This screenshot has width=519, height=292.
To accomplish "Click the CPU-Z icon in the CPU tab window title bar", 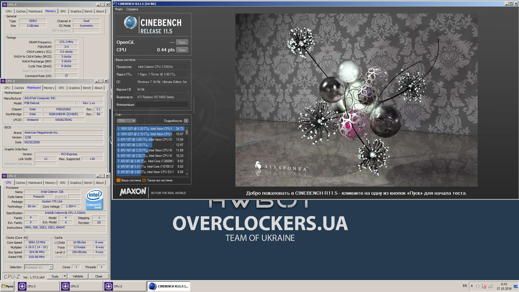I will (4, 176).
